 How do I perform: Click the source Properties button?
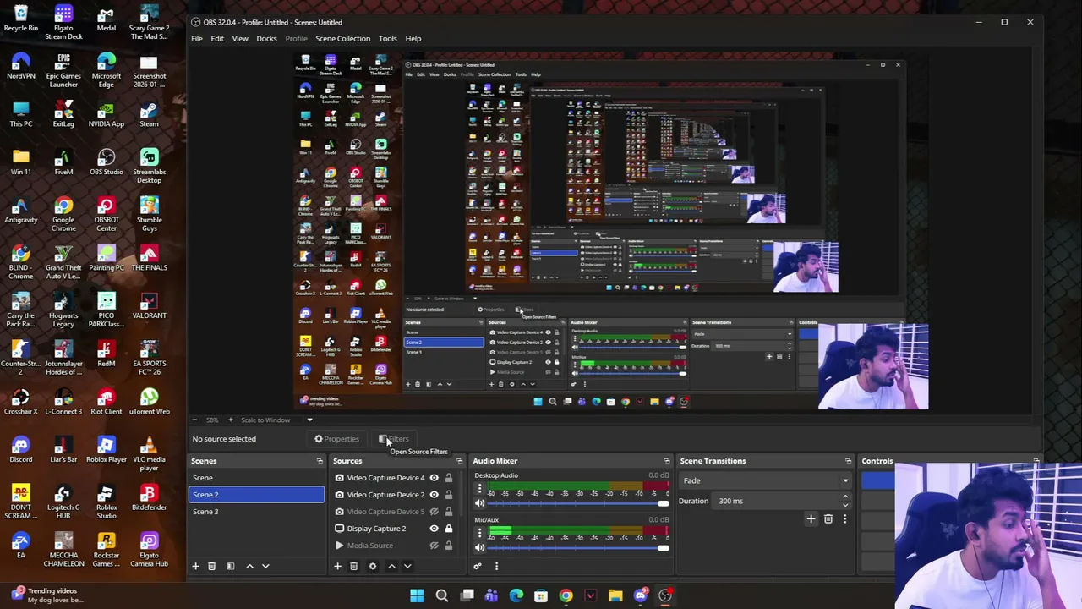(337, 439)
